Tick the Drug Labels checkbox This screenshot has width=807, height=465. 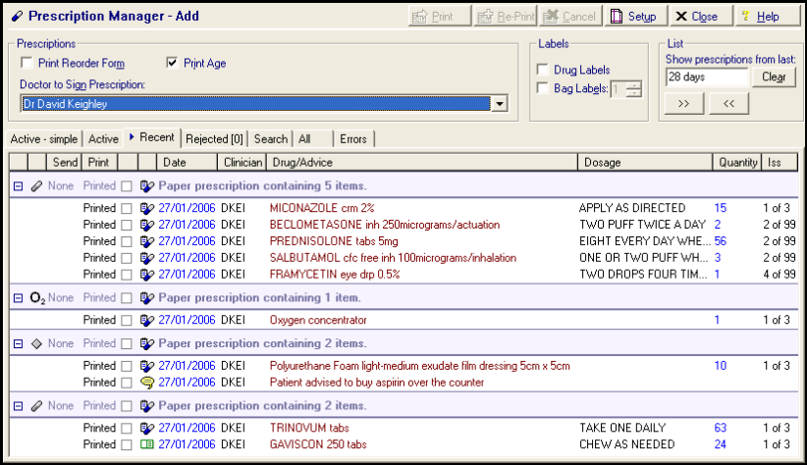point(543,70)
